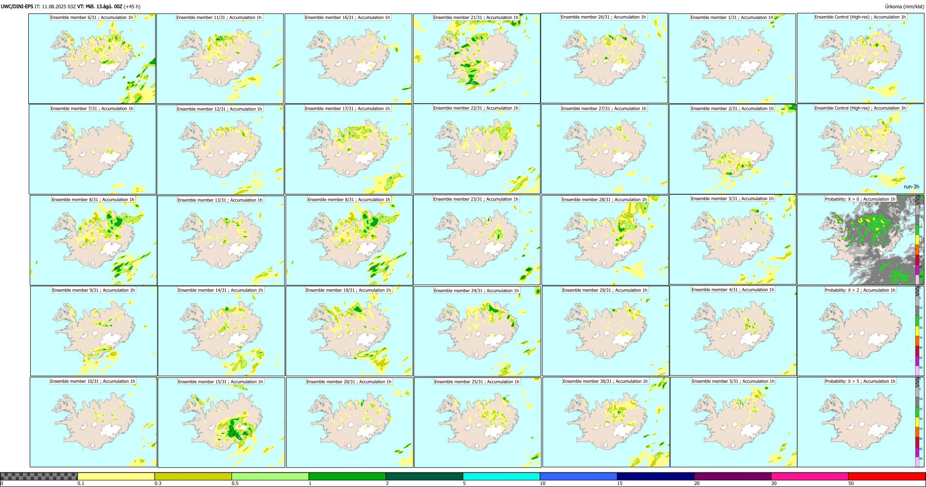The height and width of the screenshot is (487, 926).
Task: Select the Ensemble member 26/31 map
Action: (x=604, y=58)
